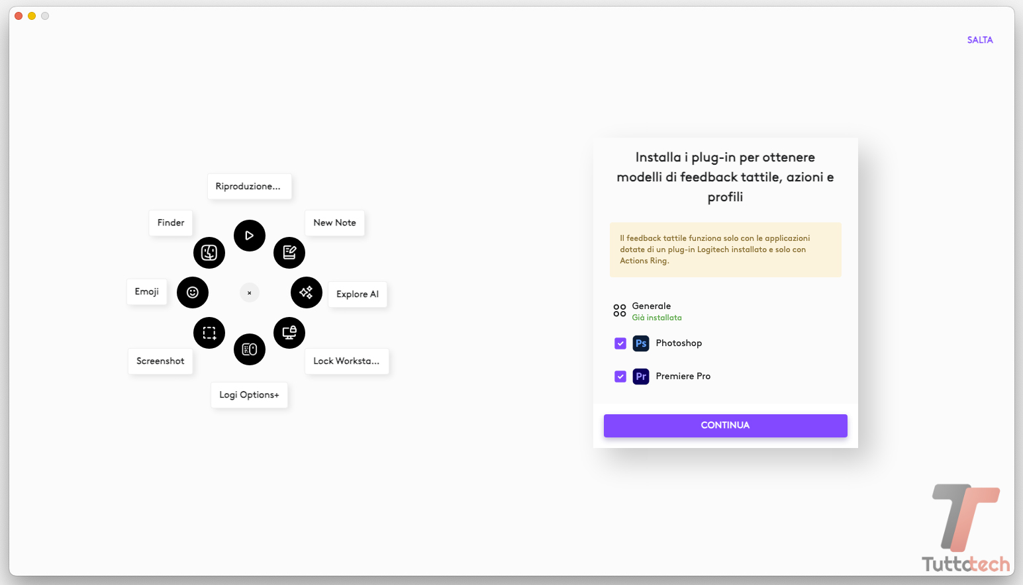Viewport: 1023px width, 585px height.
Task: Click the Screenshot label
Action: tap(160, 361)
